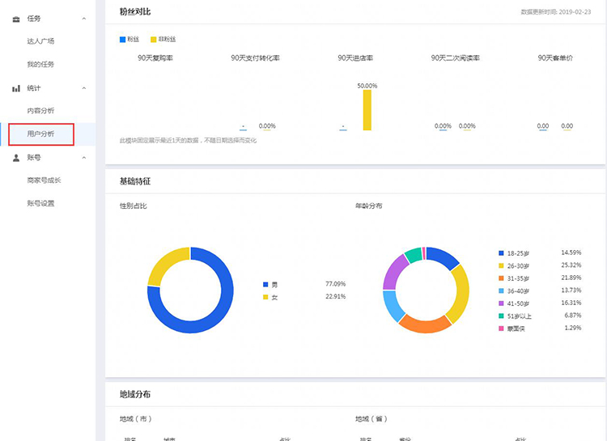Image resolution: width=607 pixels, height=441 pixels.
Task: Collapse the 统计 sidebar section chevron
Action: 83,88
